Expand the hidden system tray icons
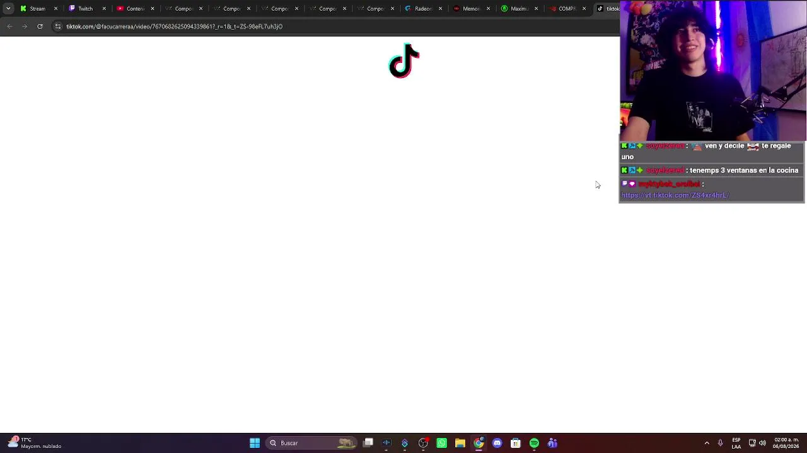 (x=707, y=443)
